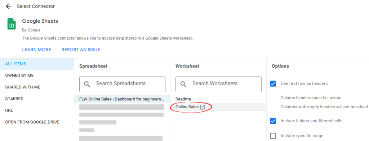Switch to OWNED BY ME filter

[x=37, y=76]
